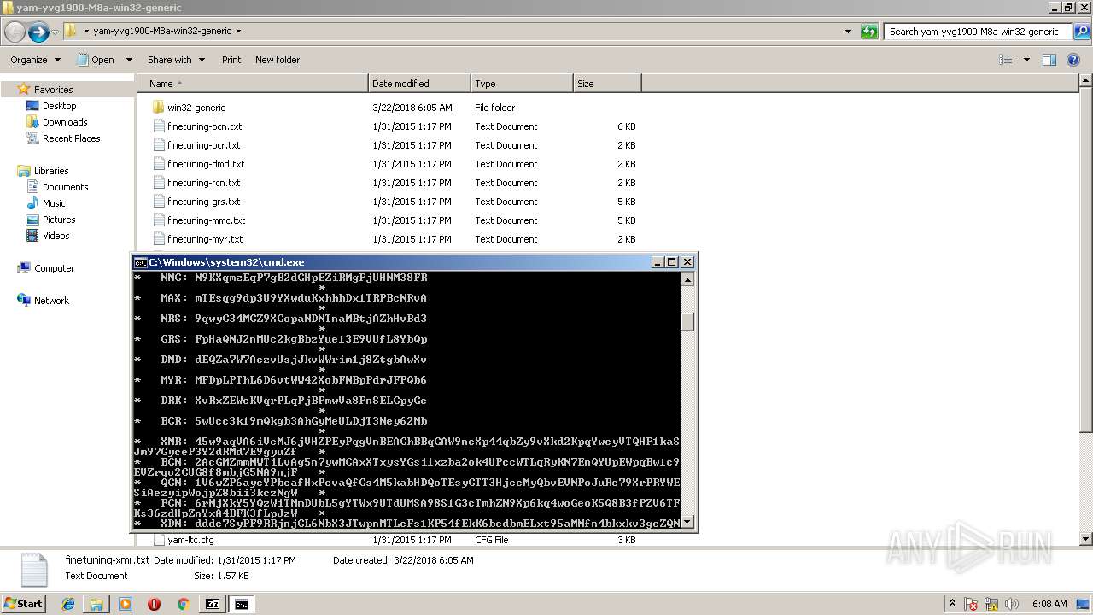Open the Documents library
Image resolution: width=1093 pixels, height=615 pixels.
click(x=65, y=187)
